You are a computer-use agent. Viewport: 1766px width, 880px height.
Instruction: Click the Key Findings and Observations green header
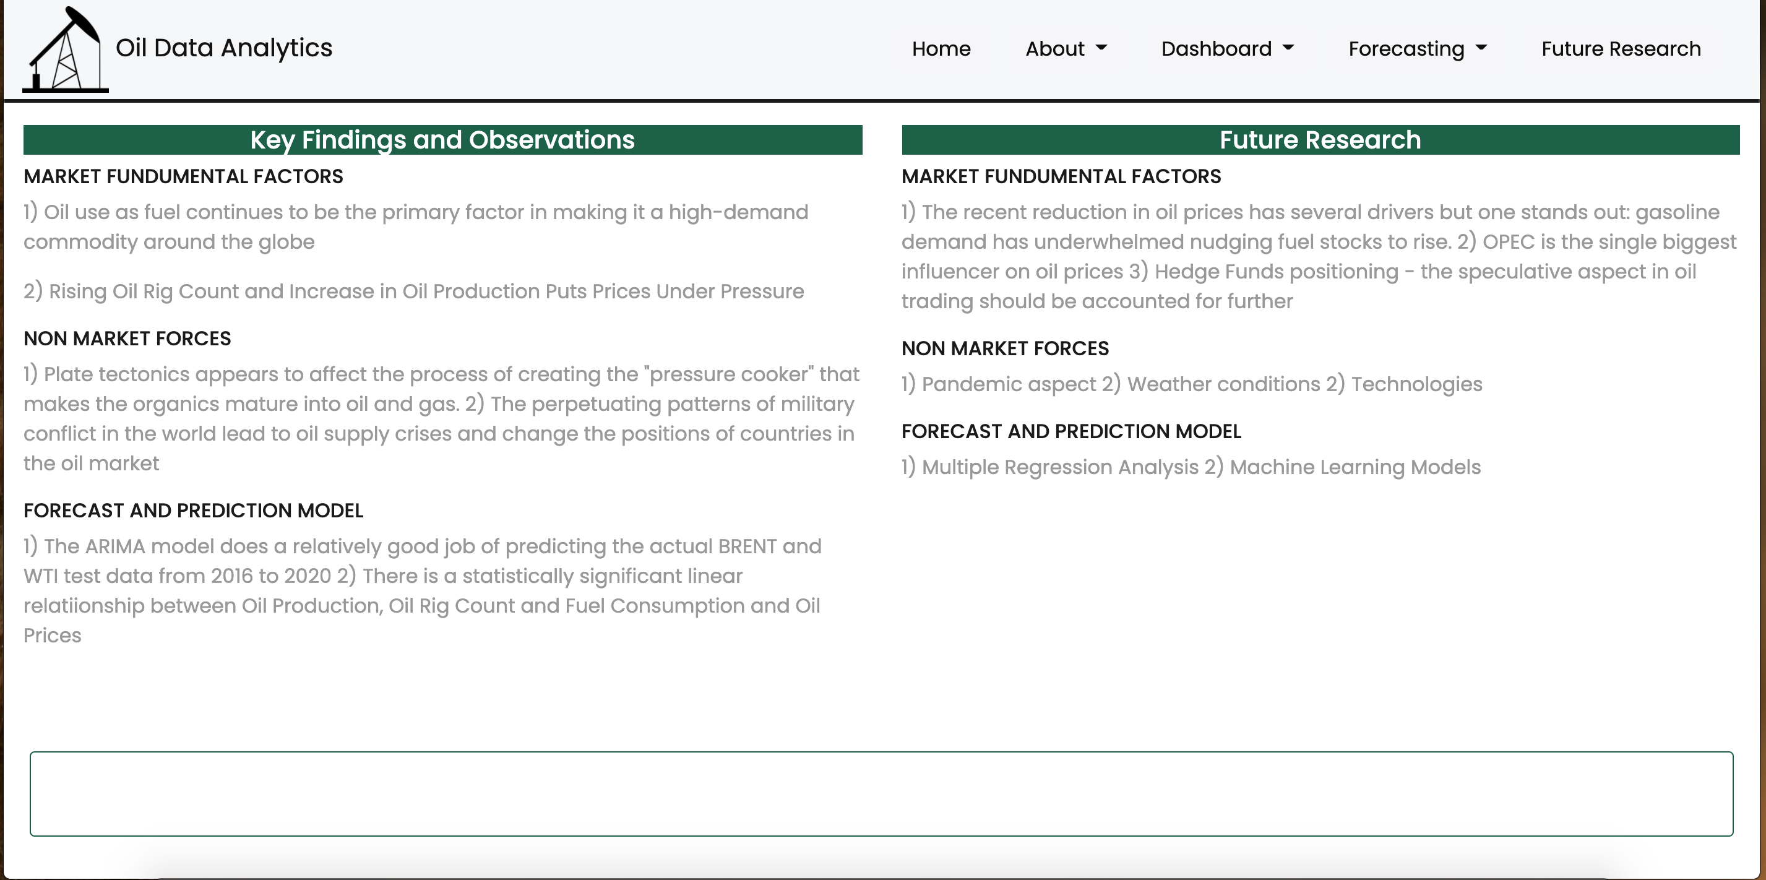[x=442, y=140]
